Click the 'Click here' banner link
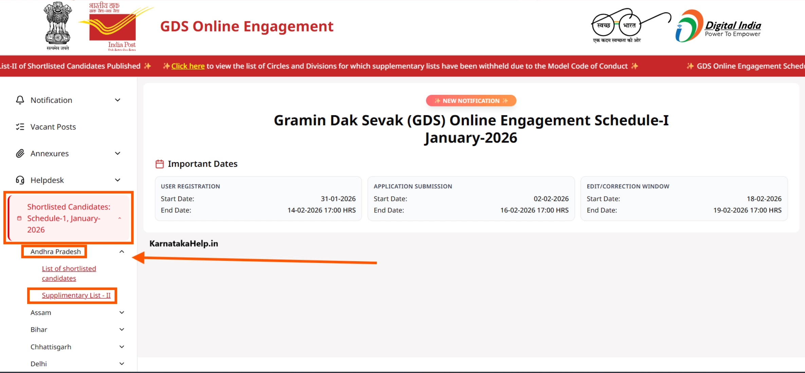The width and height of the screenshot is (805, 373). pos(188,66)
